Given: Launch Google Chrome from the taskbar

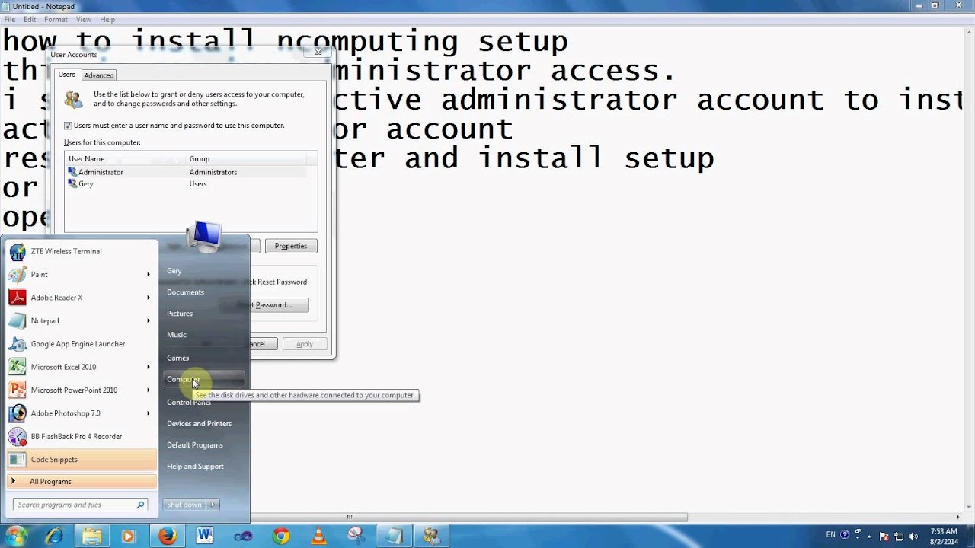Looking at the screenshot, I should [281, 536].
